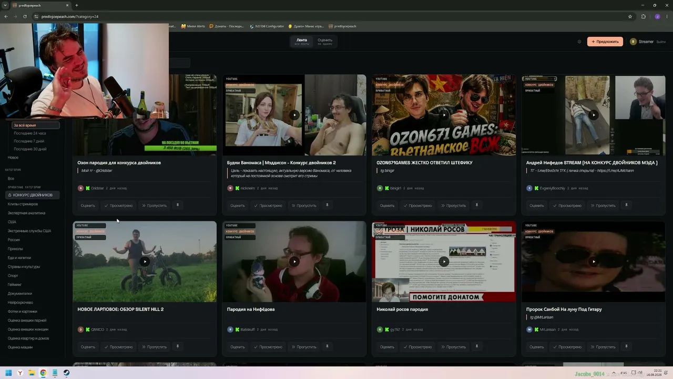Open the Страны и культуры category
Image resolution: width=673 pixels, height=379 pixels.
24,267
